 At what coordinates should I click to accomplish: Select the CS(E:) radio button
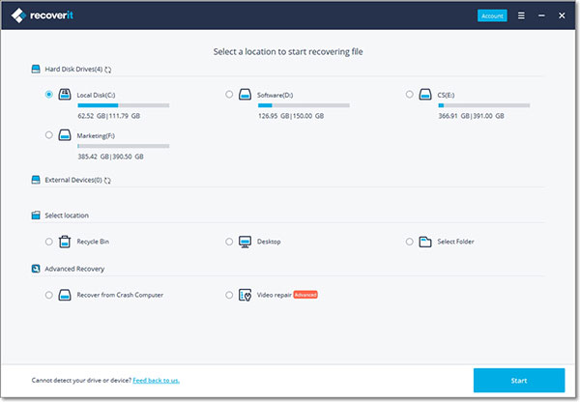point(410,95)
